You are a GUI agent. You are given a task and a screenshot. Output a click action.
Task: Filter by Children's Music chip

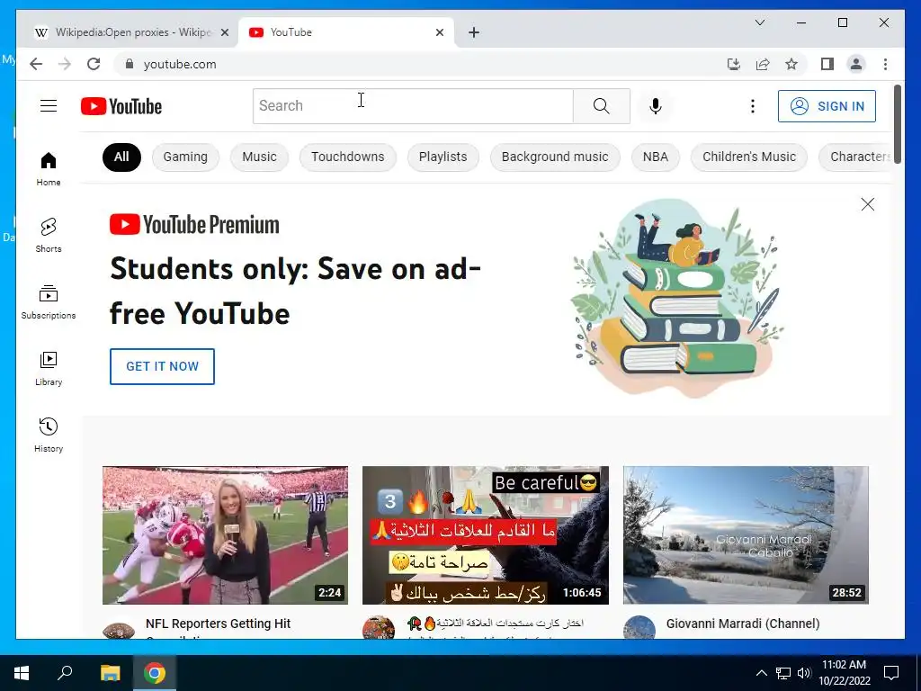pos(749,157)
